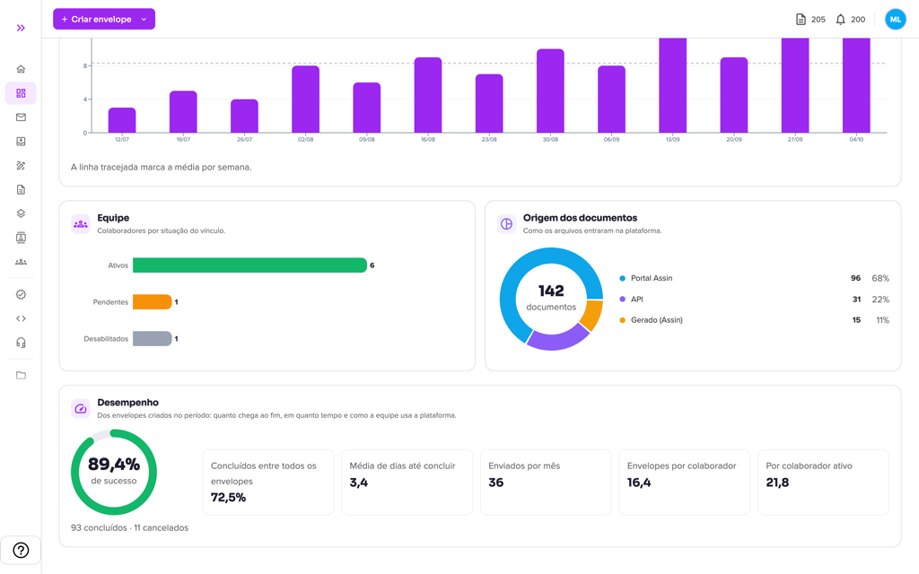Viewport: 919px width, 574px height.
Task: Click the 16/08 weekly bar
Action: [x=428, y=95]
